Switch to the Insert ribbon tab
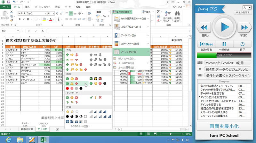Image resolution: width=256 pixels, height=143 pixels. (x=27, y=7)
